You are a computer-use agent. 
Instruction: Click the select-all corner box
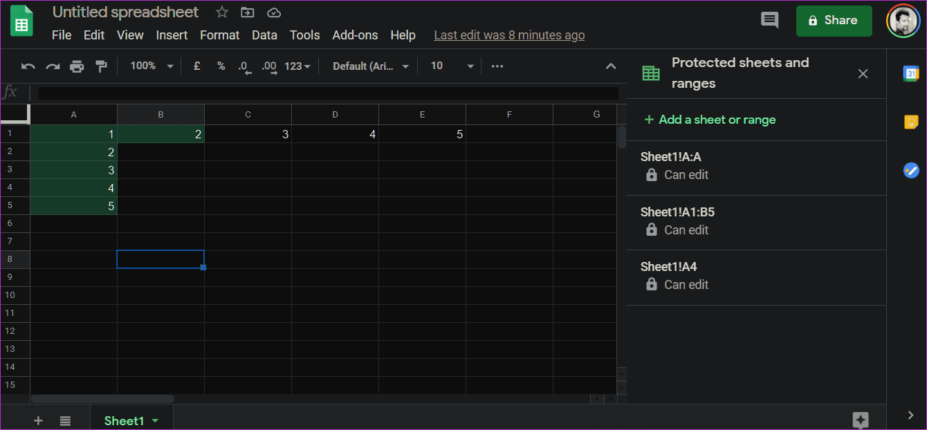pyautogui.click(x=15, y=114)
